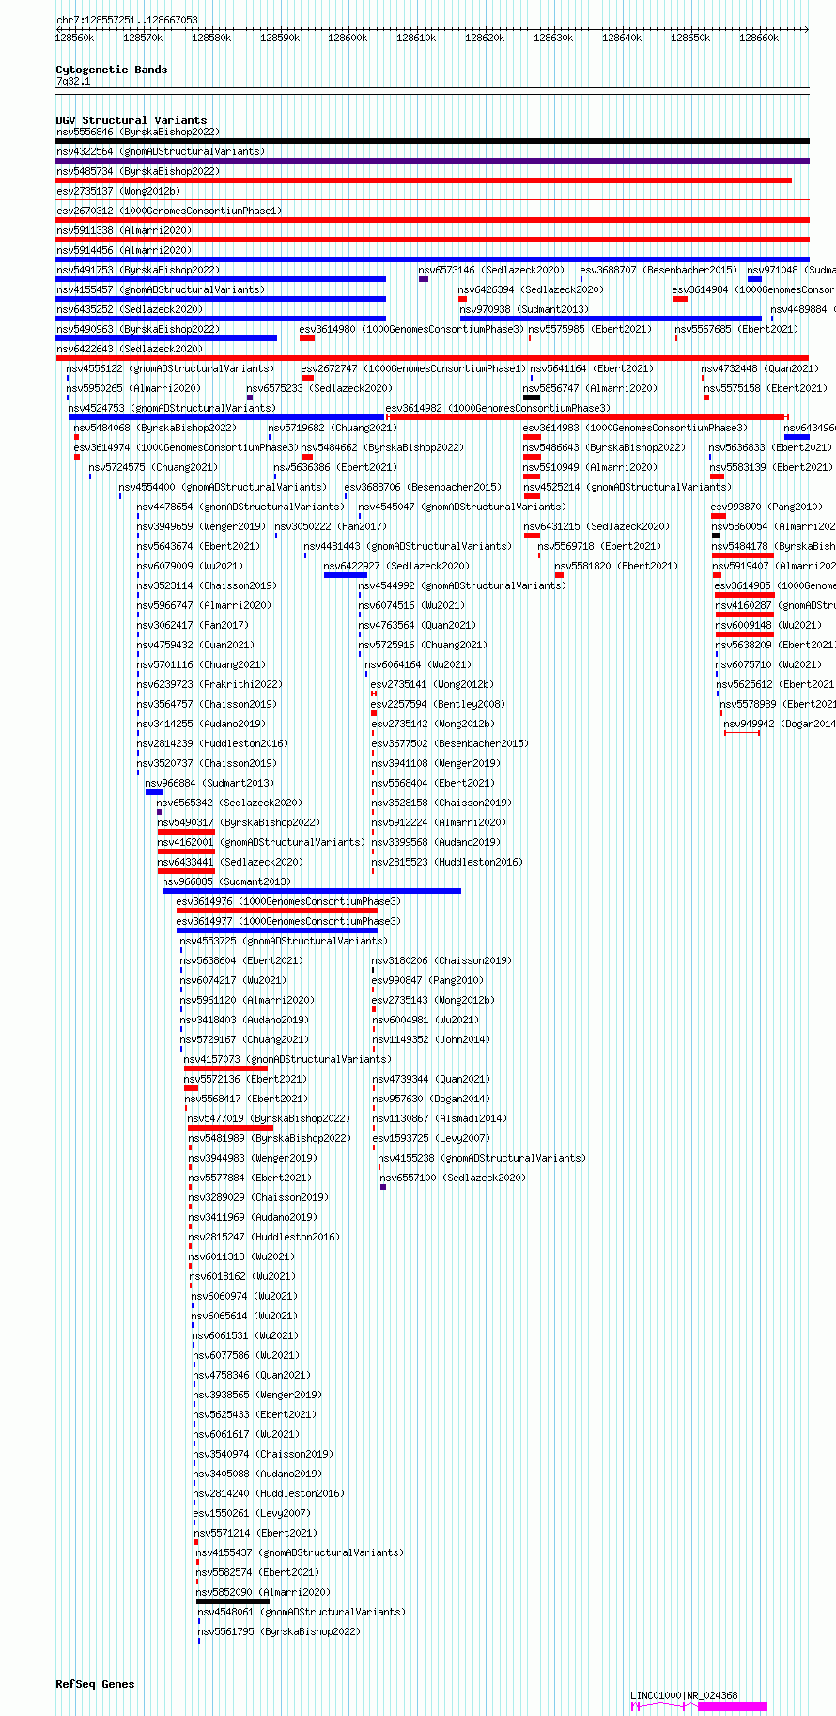Click red bar under esv3614982 variant
This screenshot has width=836, height=1716.
pos(586,417)
